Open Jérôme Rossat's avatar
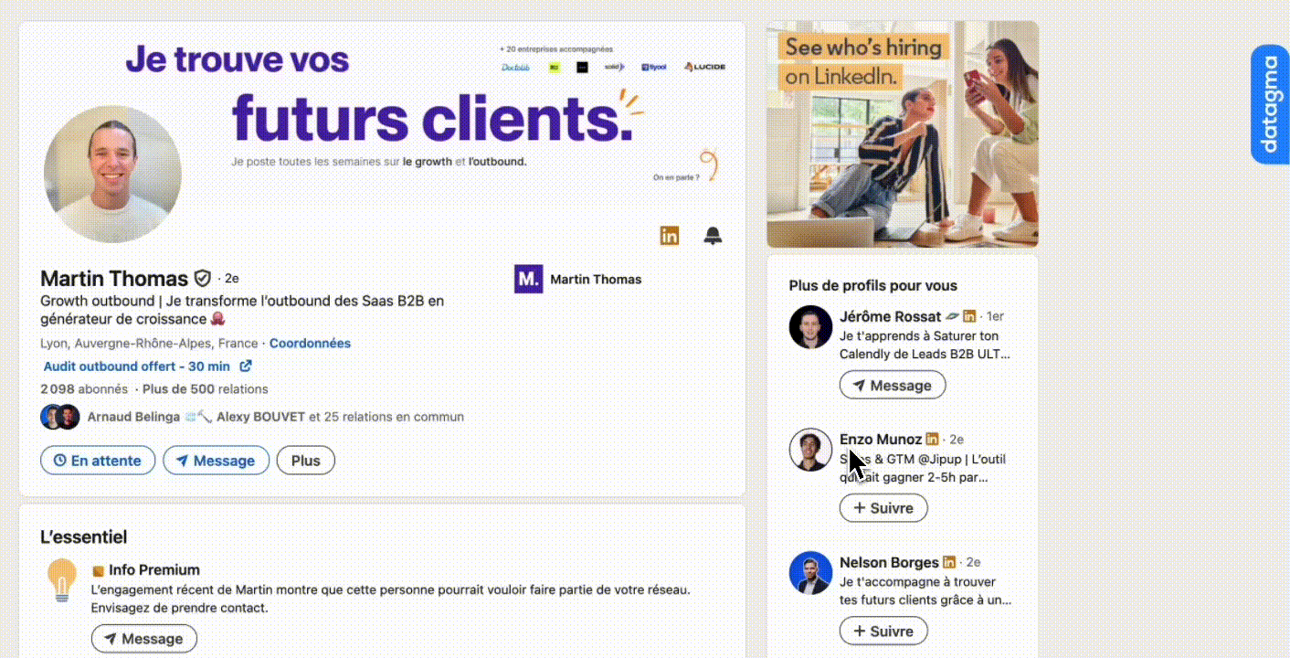The height and width of the screenshot is (658, 1290). [x=810, y=327]
